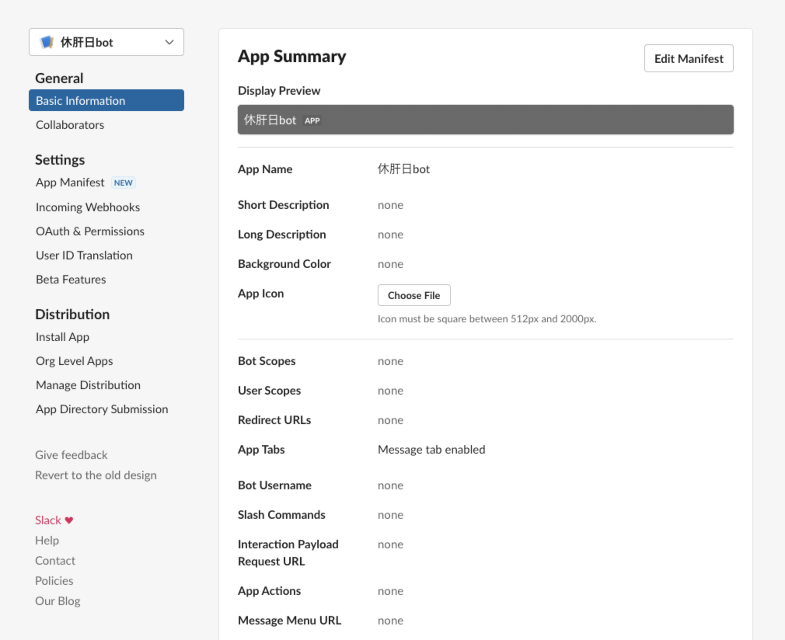Screen dimensions: 785x640
Task: Click the 休肝日bot app icon
Action: pos(47,42)
